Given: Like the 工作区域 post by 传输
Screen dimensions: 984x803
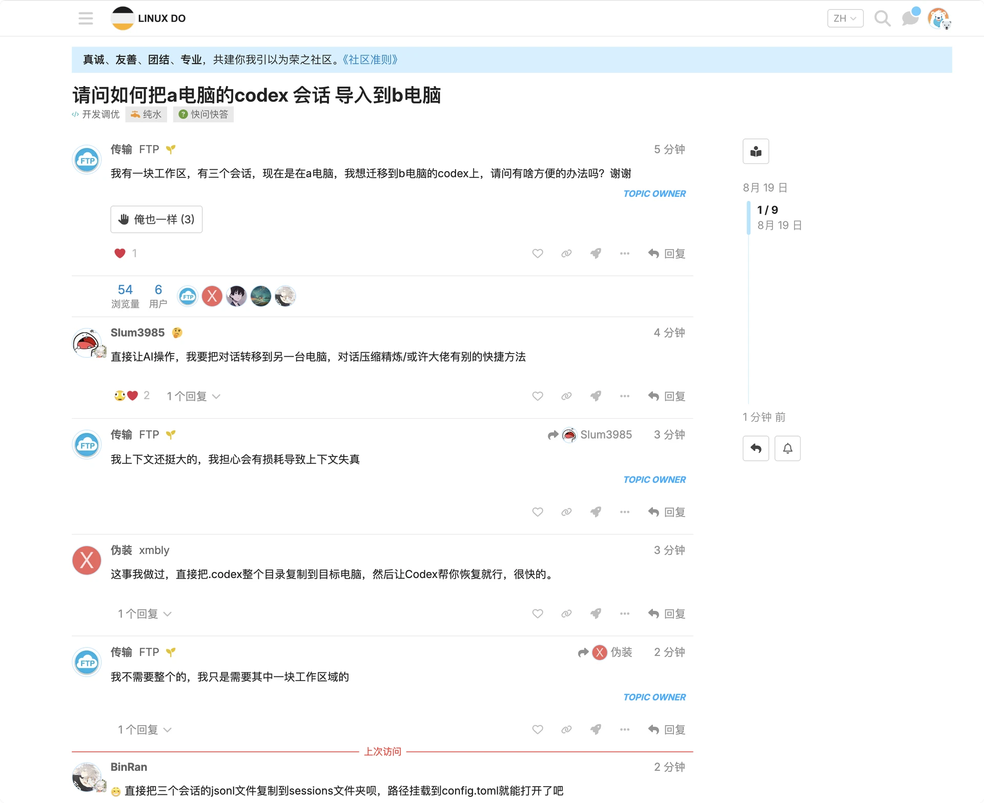Looking at the screenshot, I should click(538, 730).
